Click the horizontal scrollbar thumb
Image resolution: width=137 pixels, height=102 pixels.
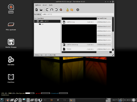(80, 52)
